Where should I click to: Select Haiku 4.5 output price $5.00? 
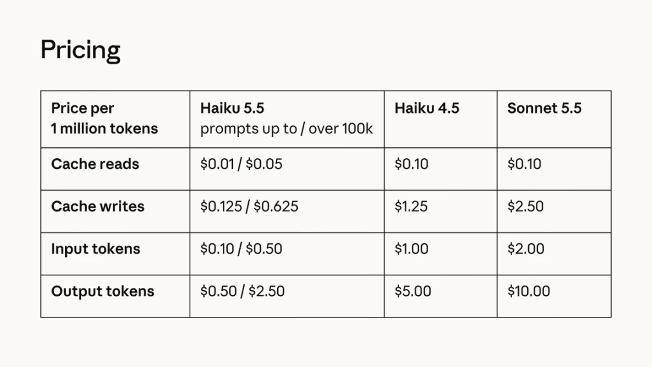coord(413,291)
